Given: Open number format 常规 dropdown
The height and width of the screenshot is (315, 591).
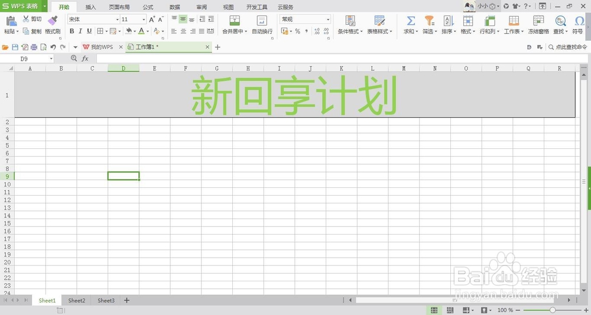Looking at the screenshot, I should click(328, 20).
